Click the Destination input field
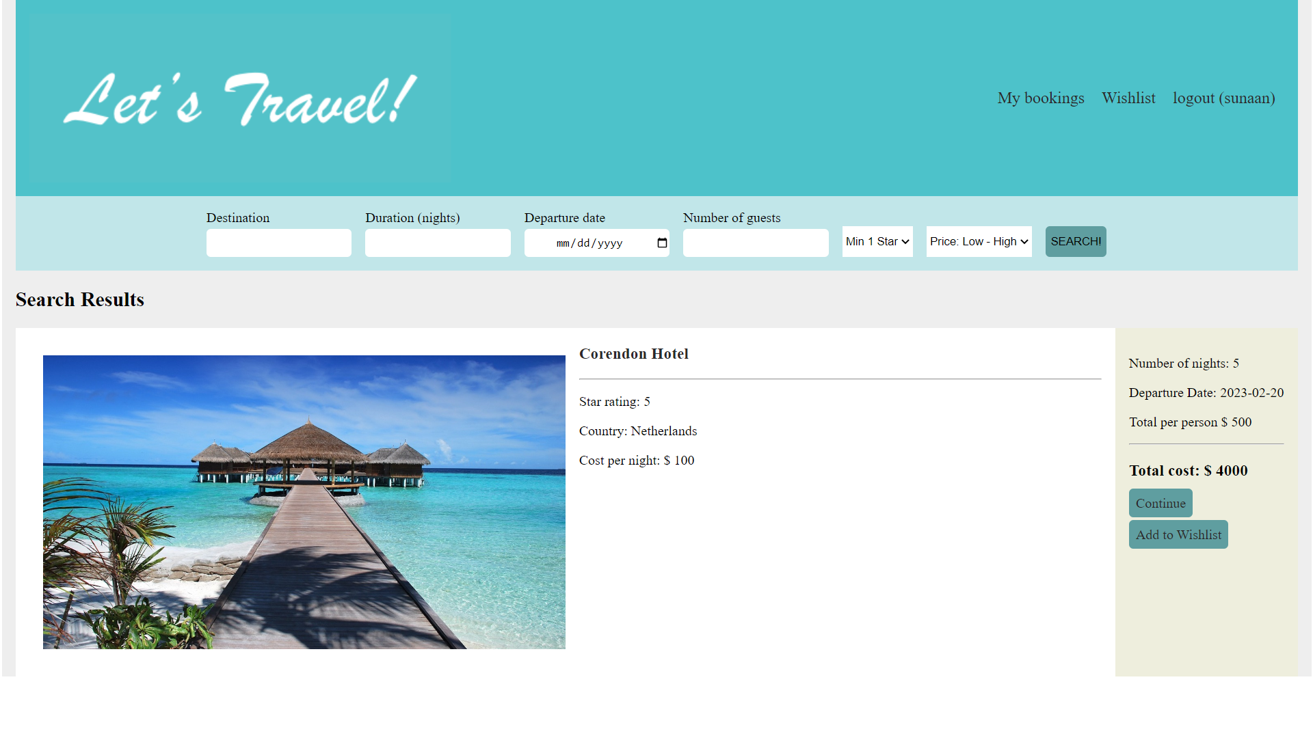 point(278,243)
